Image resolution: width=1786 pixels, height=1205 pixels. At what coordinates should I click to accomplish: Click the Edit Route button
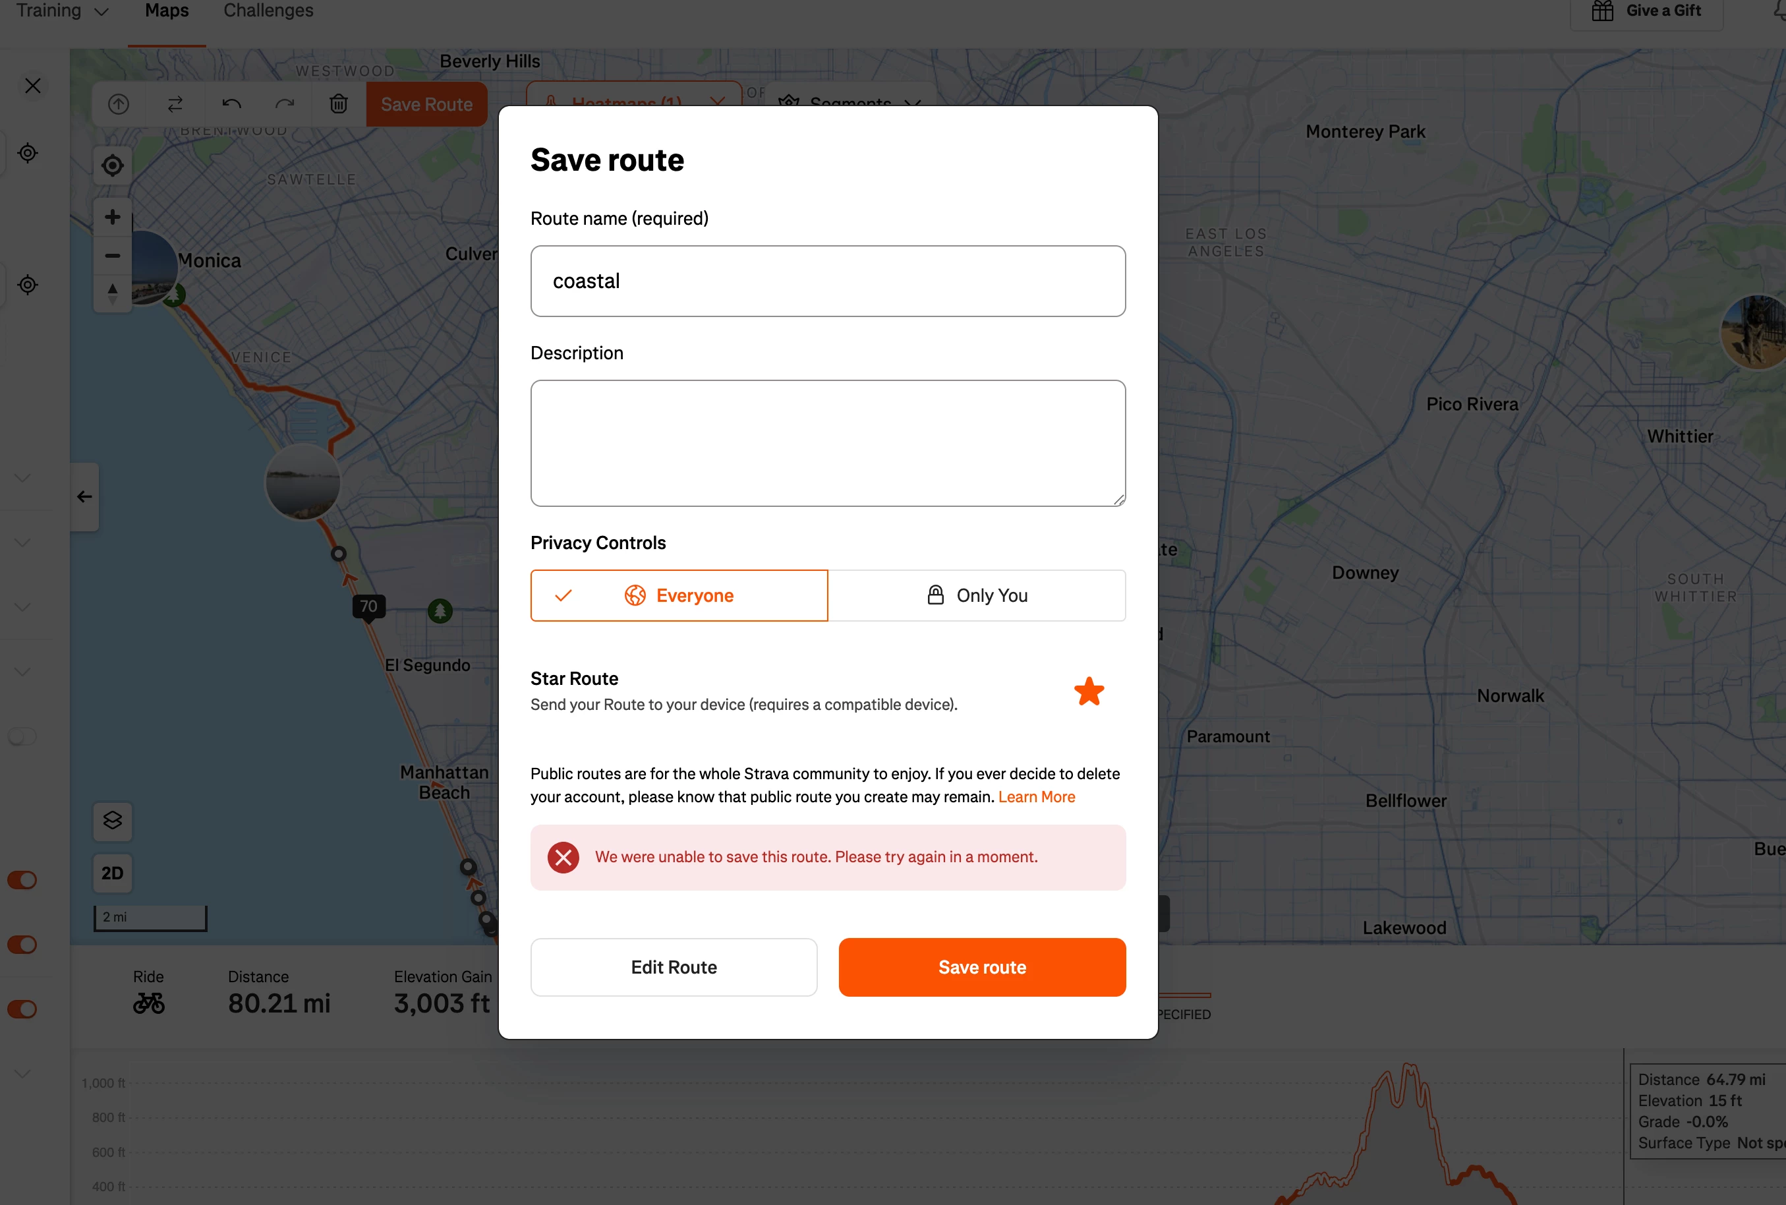pos(674,967)
